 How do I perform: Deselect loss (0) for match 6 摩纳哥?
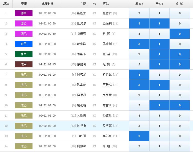[179, 64]
